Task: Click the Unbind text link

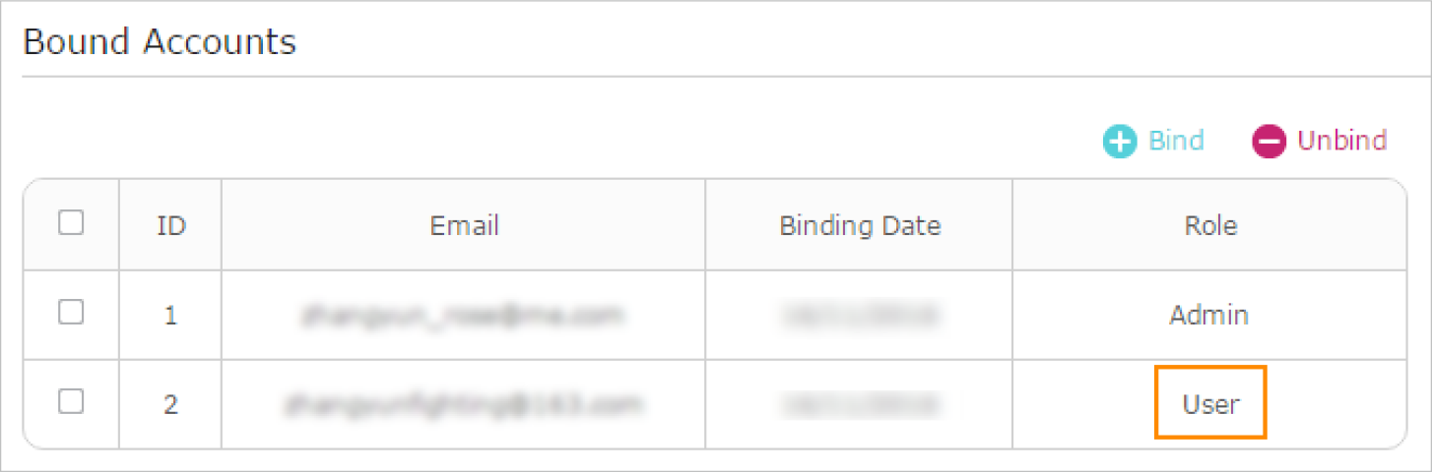Action: (1341, 141)
